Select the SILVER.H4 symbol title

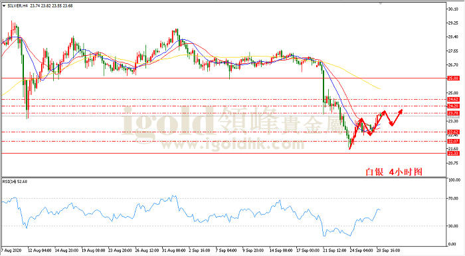click(17, 6)
